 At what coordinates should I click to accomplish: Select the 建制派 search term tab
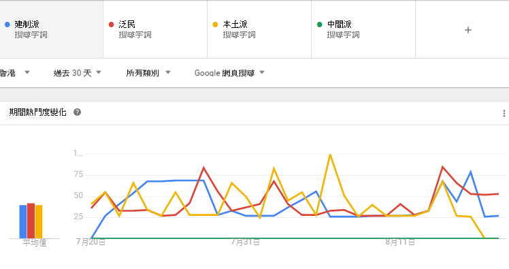(x=51, y=29)
